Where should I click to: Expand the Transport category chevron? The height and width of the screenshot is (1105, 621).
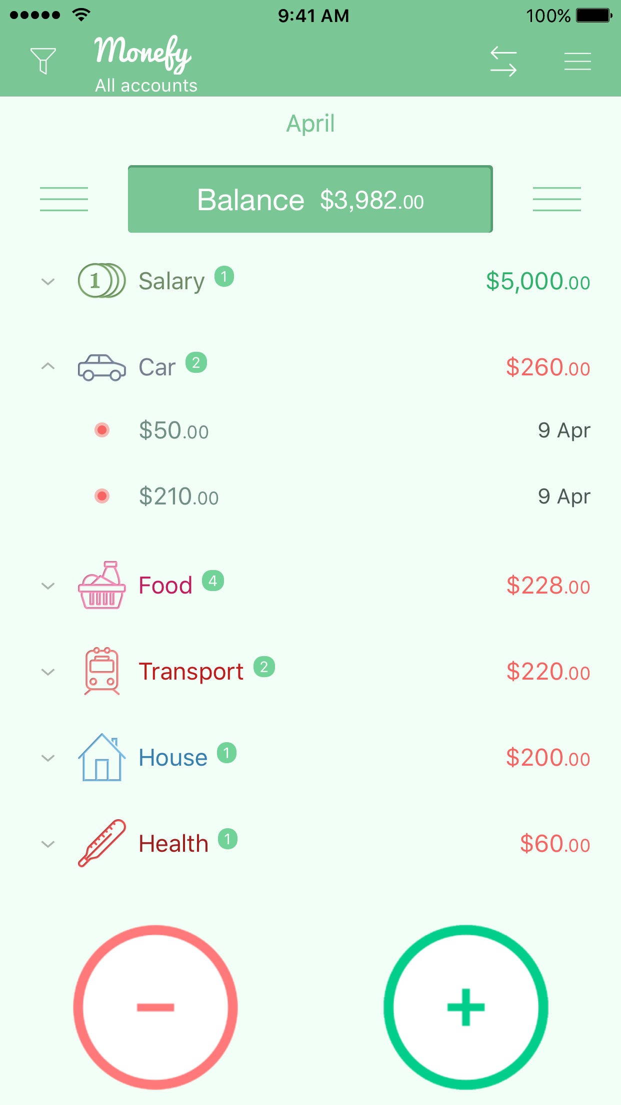tap(48, 672)
